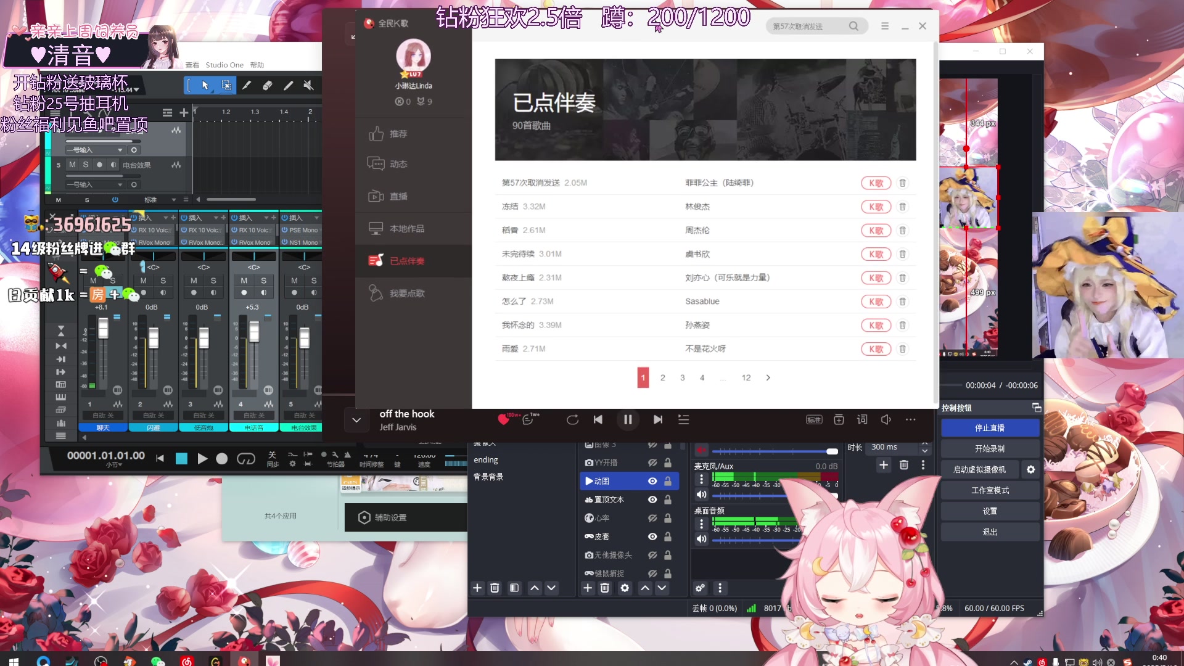The height and width of the screenshot is (666, 1184).
Task: Add a new track with the plus icon
Action: coord(184,112)
